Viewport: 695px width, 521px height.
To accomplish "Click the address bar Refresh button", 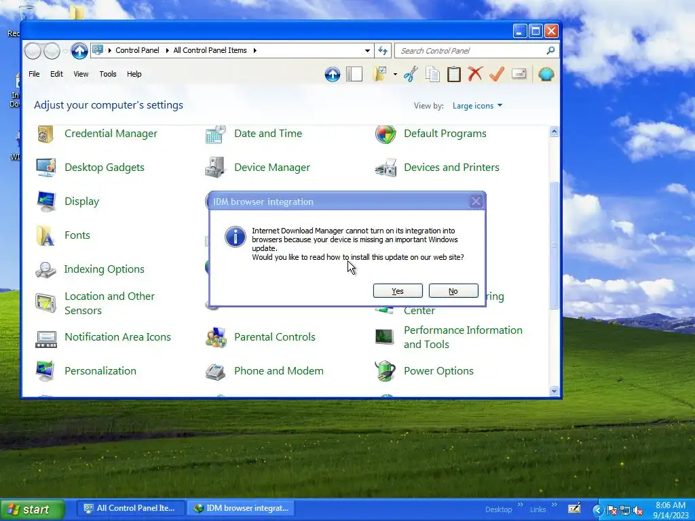I will pyautogui.click(x=383, y=50).
